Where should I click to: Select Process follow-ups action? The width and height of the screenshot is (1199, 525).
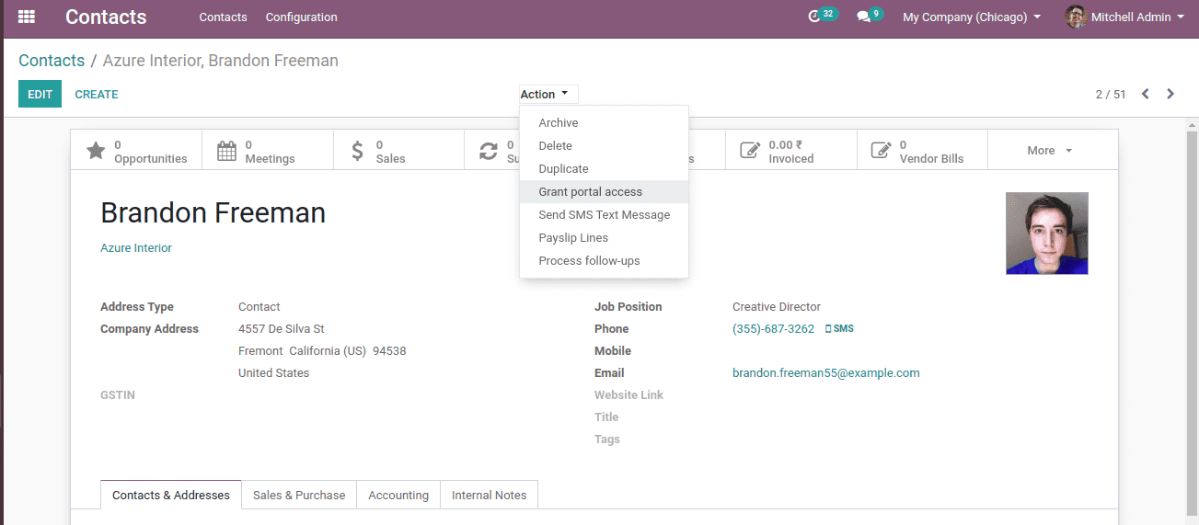pyautogui.click(x=604, y=260)
